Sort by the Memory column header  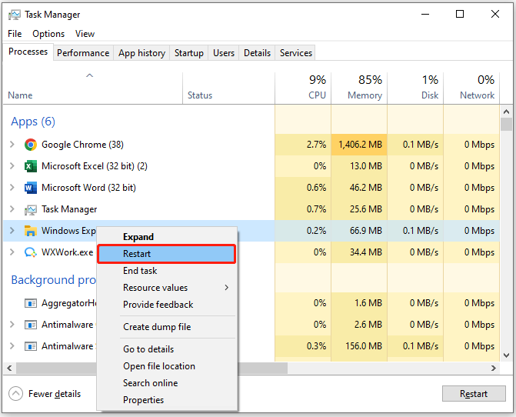coord(359,88)
